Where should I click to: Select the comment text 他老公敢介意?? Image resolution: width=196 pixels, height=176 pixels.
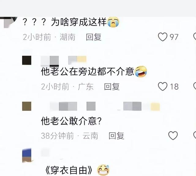point(71,121)
